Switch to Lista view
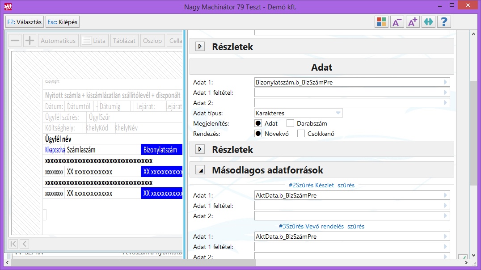481x270 pixels. 94,41
